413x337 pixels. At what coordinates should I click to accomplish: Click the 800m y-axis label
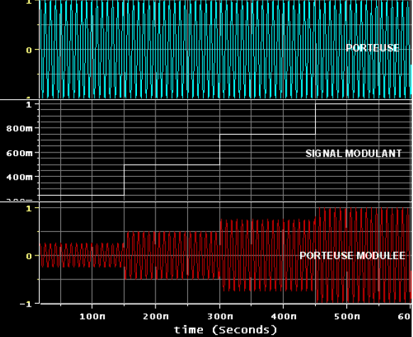pos(19,128)
